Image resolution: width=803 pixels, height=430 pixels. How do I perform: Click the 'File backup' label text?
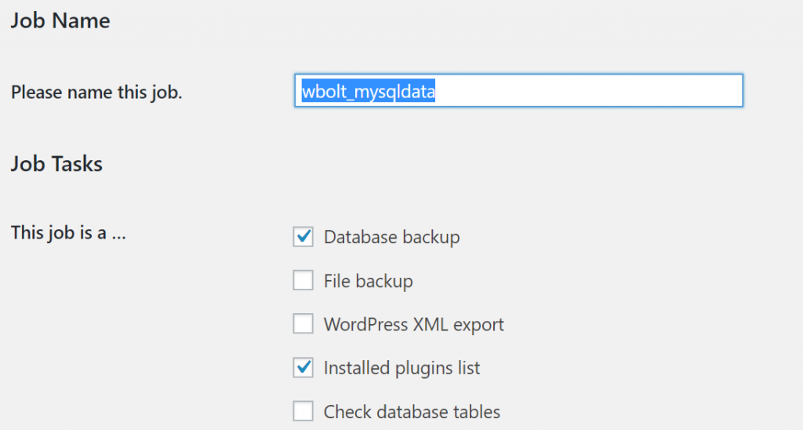pyautogui.click(x=368, y=281)
